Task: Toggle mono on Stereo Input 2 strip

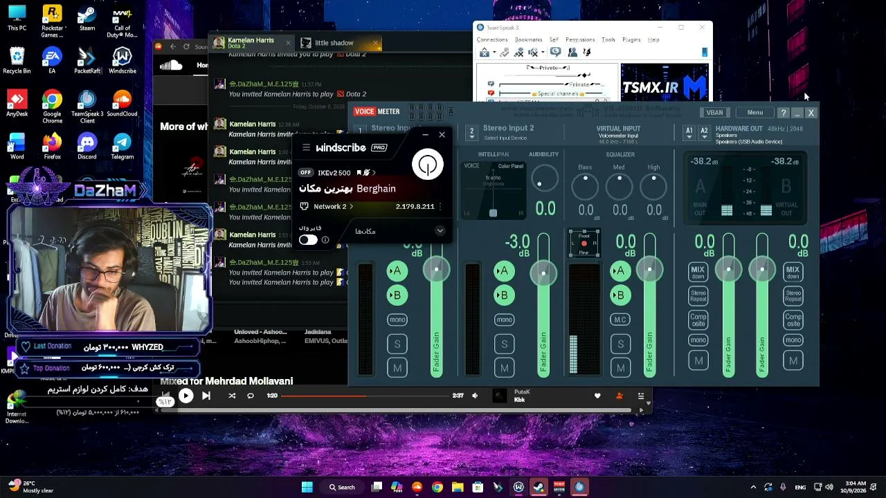Action: (x=504, y=320)
